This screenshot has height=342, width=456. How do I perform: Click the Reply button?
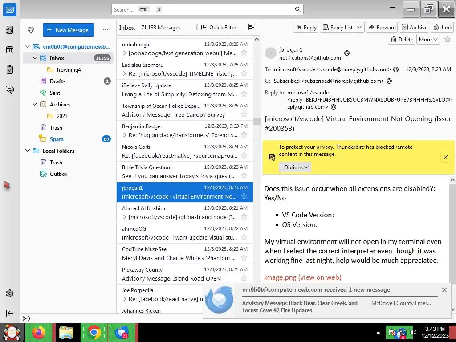[x=306, y=27]
